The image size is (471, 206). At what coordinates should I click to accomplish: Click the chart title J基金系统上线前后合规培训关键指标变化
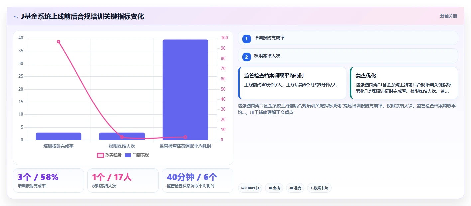tap(82, 16)
